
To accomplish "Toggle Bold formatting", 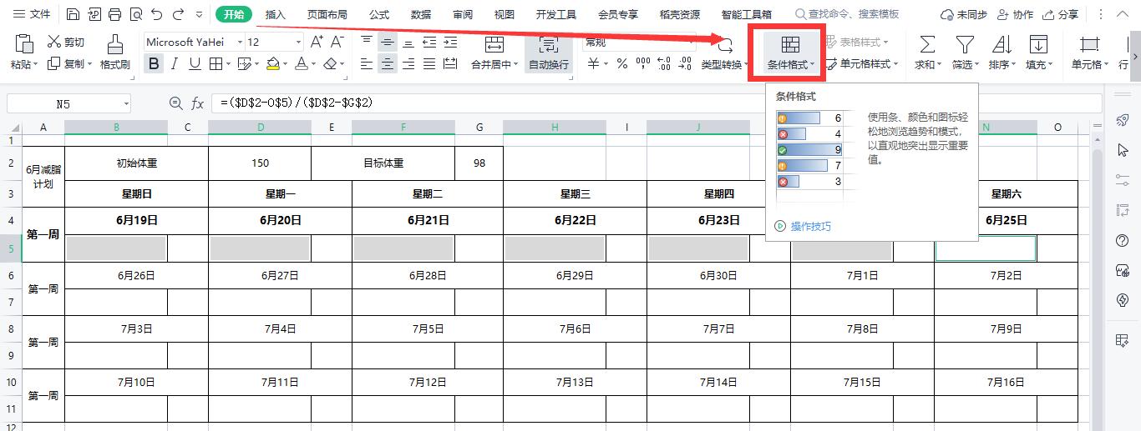I will click(x=154, y=64).
